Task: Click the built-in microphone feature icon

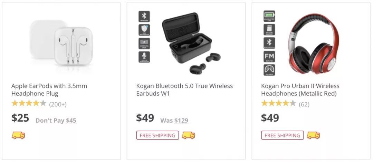Action: coord(144,57)
